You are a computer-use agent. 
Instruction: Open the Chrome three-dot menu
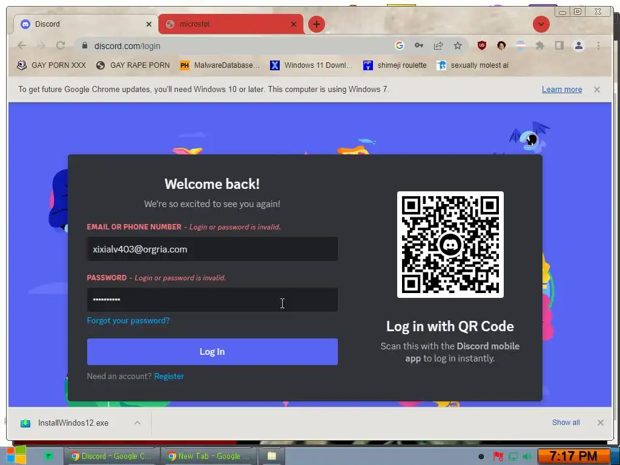point(598,46)
